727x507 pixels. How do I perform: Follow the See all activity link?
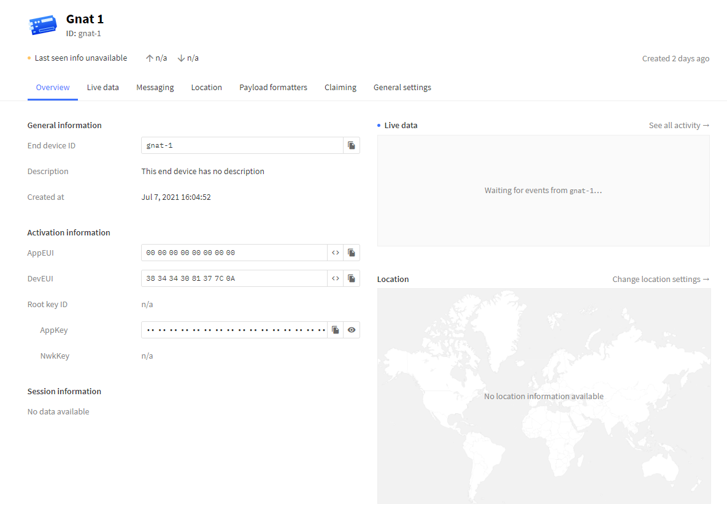point(679,125)
